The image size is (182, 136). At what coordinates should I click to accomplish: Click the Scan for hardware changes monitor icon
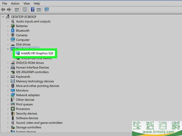point(46,10)
